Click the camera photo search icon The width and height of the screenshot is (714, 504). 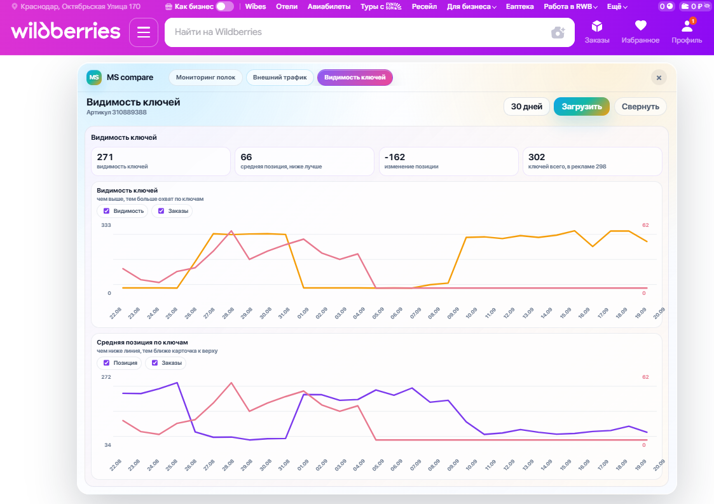click(558, 32)
